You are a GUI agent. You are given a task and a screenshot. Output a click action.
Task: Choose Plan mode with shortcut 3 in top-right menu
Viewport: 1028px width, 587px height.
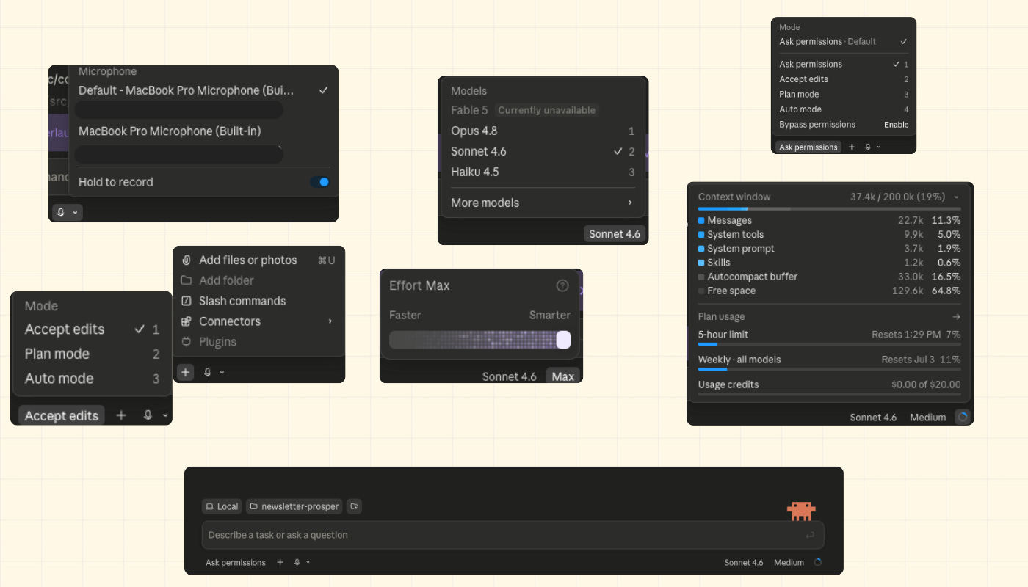(x=844, y=94)
